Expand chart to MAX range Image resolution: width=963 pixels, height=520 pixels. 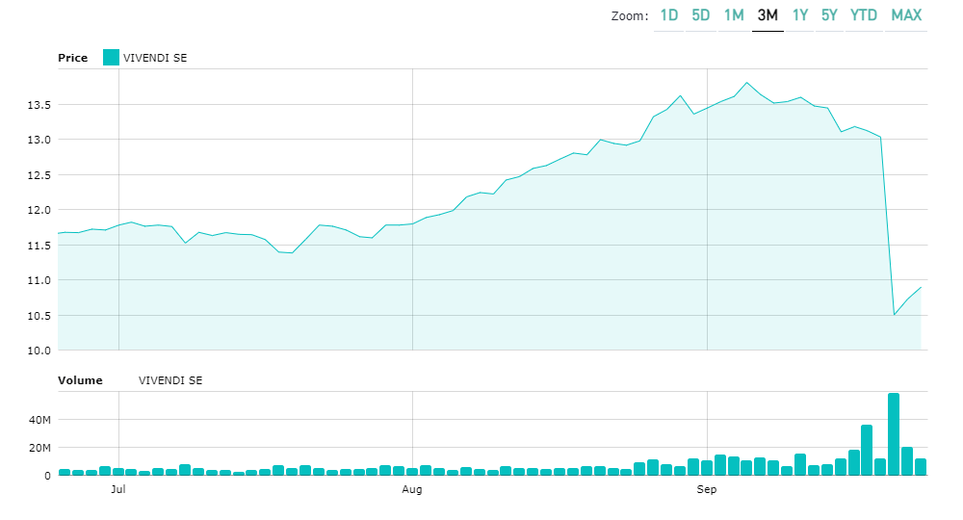pos(906,15)
